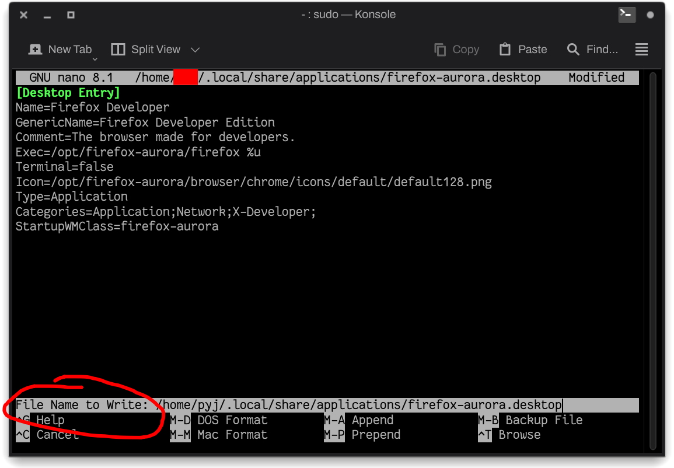674x468 pixels.
Task: Click the Split View button
Action: (146, 50)
